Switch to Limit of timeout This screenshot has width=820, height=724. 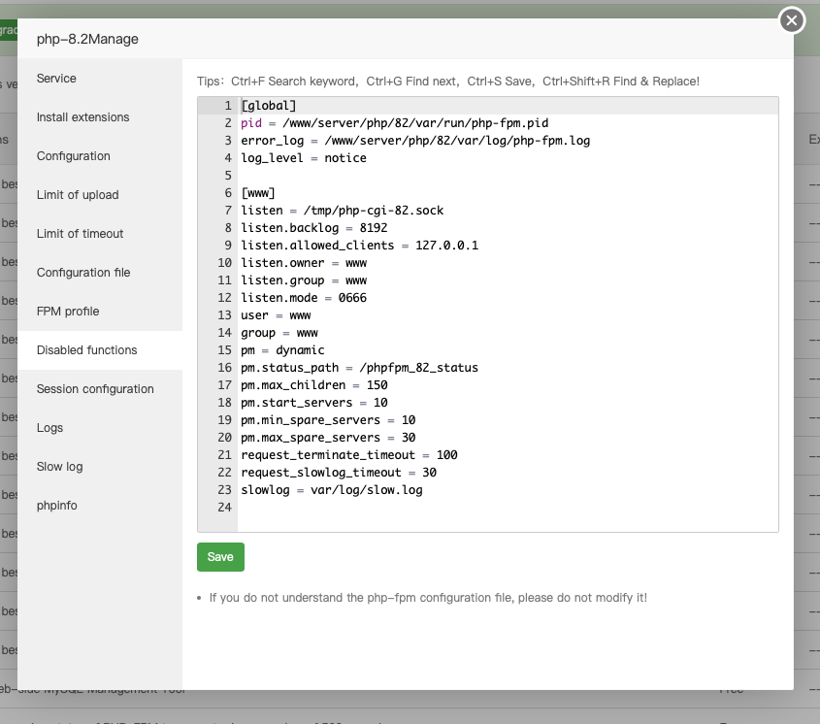(x=80, y=234)
